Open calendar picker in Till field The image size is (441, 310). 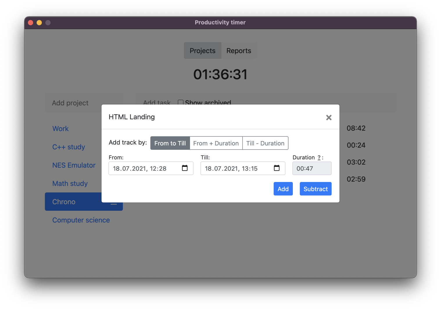click(277, 168)
